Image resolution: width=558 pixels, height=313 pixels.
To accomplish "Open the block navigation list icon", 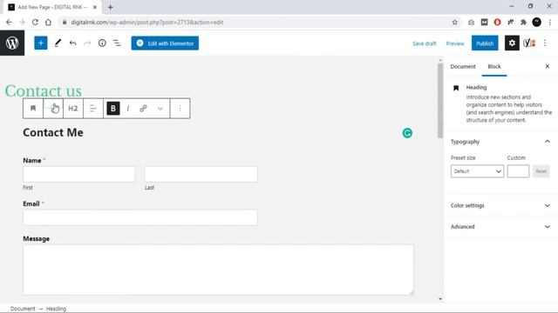I will [x=117, y=43].
